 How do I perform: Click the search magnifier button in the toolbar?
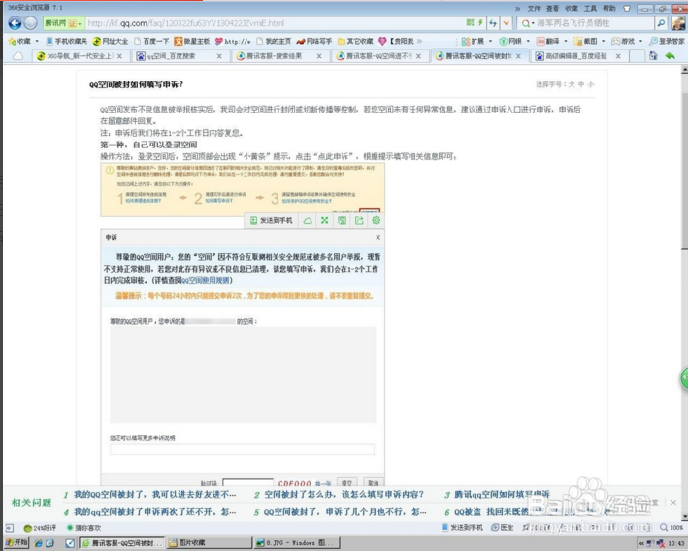pyautogui.click(x=661, y=23)
